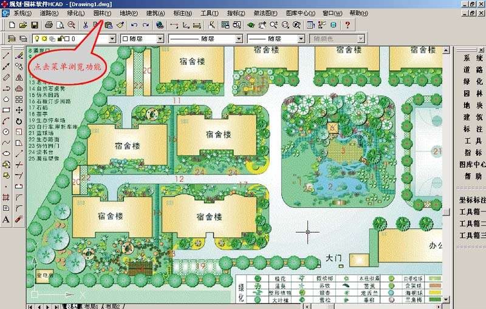Toggle layer lock padlock icon
The height and width of the screenshot is (309, 486).
click(60, 39)
